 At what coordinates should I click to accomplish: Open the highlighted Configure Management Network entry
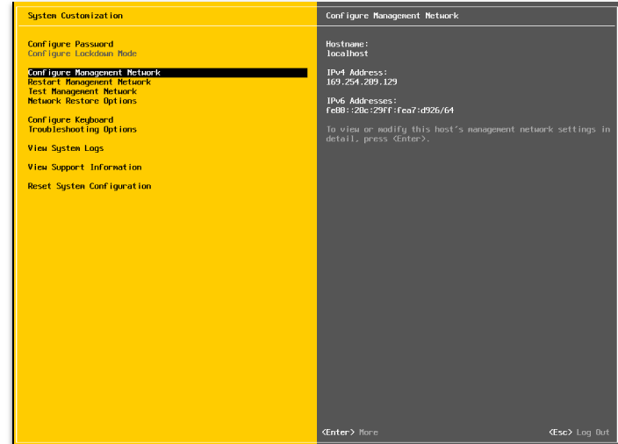168,73
